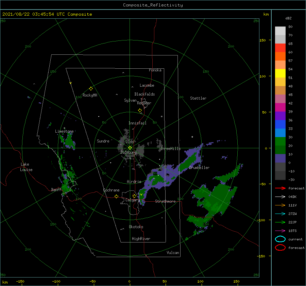Click the red forecast arrow in legend

[x=280, y=188]
